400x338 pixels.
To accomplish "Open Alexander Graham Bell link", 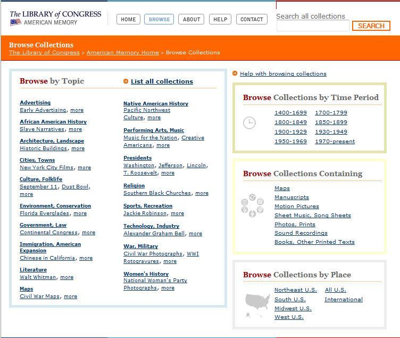I will pyautogui.click(x=154, y=233).
